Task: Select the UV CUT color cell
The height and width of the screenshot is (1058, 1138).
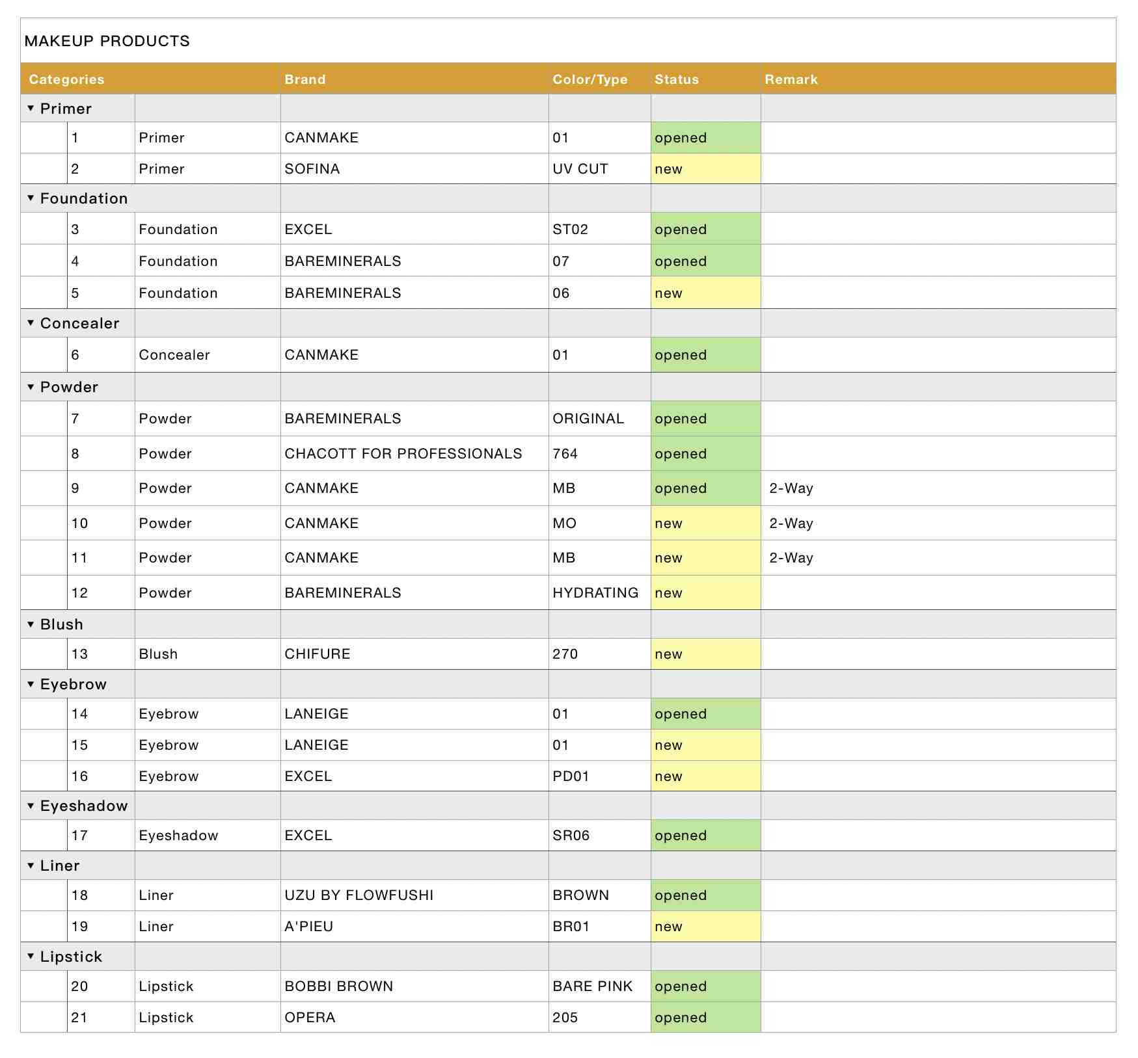Action: (x=600, y=168)
